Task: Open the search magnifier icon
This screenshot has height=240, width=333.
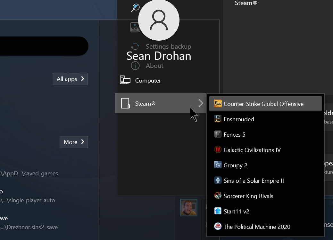Action: point(135,7)
